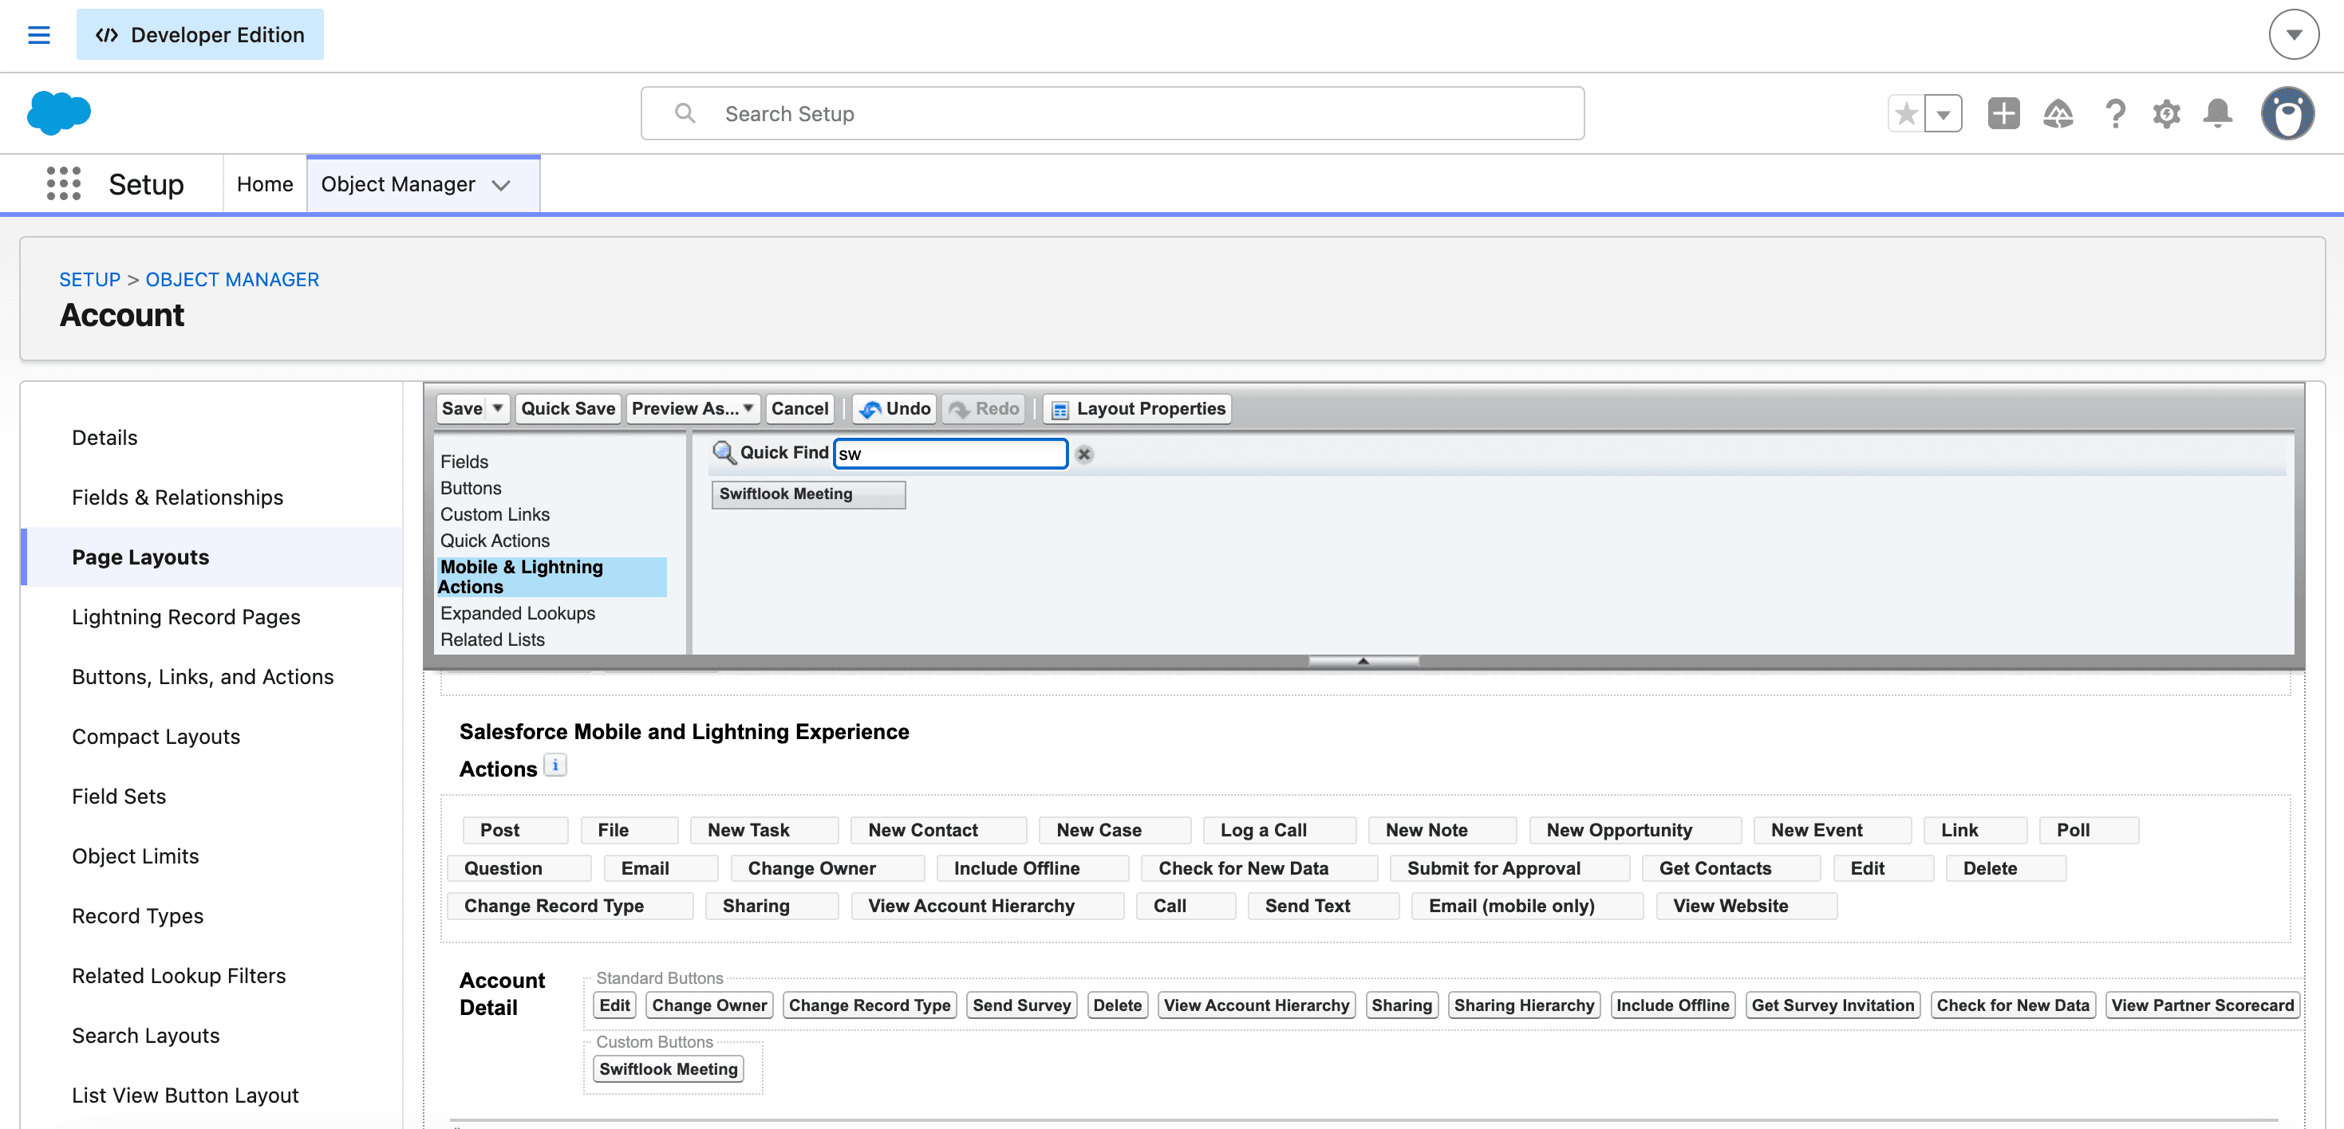This screenshot has height=1129, width=2344.
Task: Click the Send Survey standard button
Action: pos(1021,1005)
